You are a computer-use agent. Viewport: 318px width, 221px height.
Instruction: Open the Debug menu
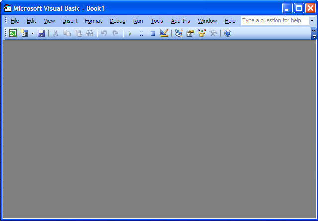click(x=118, y=21)
